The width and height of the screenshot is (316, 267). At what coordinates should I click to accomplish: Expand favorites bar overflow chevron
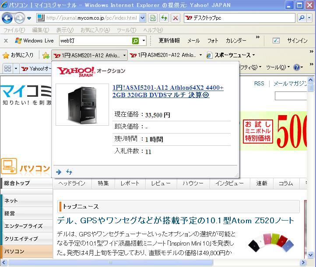tap(312, 52)
